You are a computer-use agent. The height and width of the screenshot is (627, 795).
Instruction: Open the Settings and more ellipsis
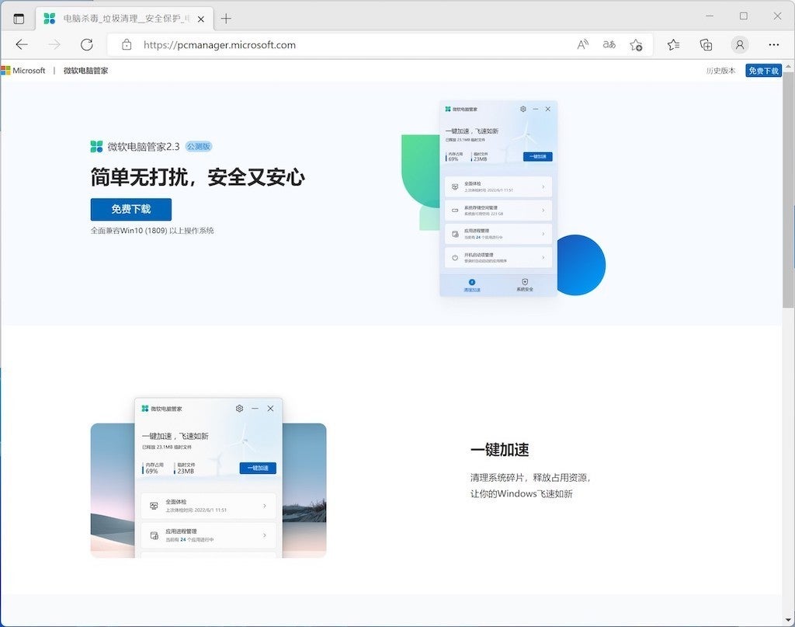tap(774, 44)
